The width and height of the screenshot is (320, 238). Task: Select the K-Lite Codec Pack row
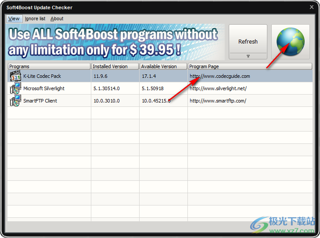coord(160,76)
